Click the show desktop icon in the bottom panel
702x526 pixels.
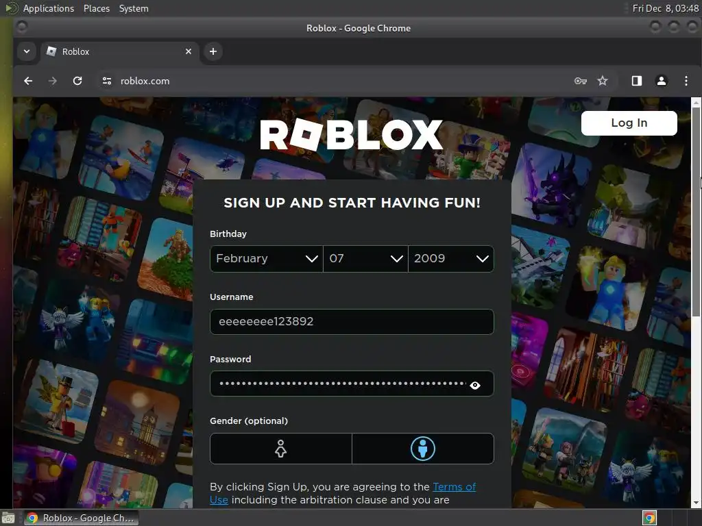click(8, 518)
